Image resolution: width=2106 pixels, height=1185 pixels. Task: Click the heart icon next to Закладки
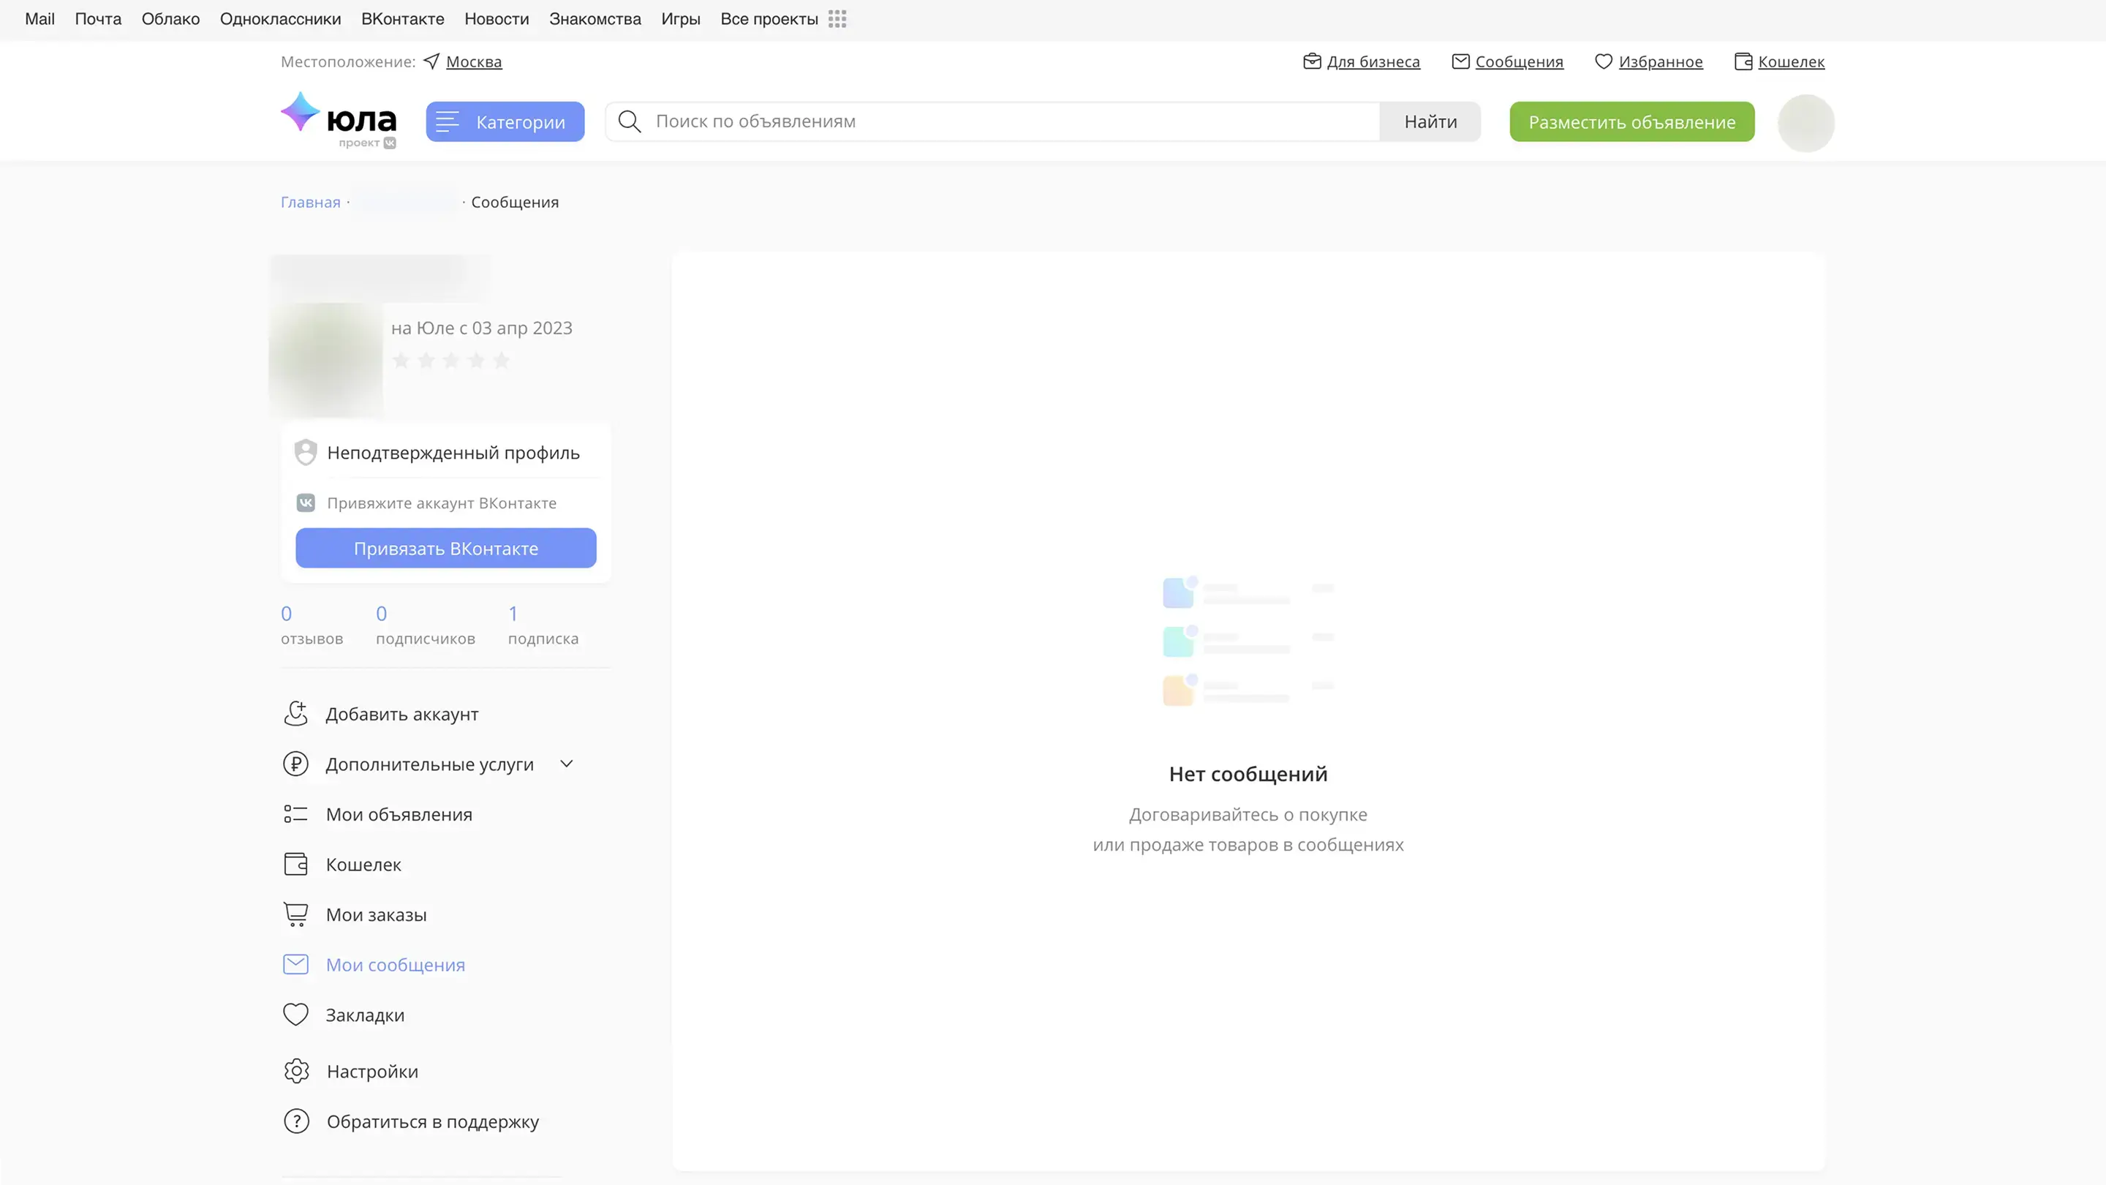click(x=295, y=1014)
